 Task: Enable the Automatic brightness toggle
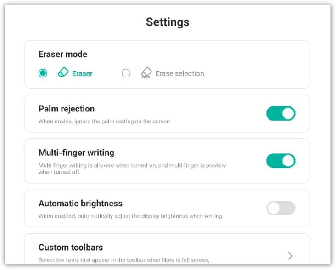281,208
